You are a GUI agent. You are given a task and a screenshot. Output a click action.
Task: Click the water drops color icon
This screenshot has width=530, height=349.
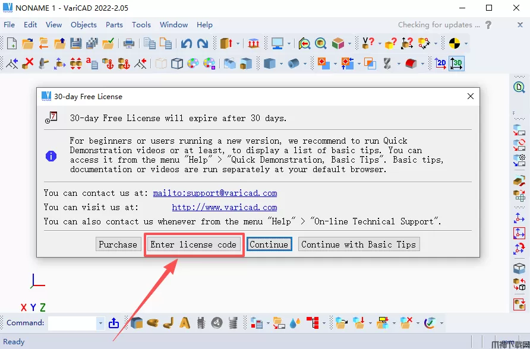[295, 323]
